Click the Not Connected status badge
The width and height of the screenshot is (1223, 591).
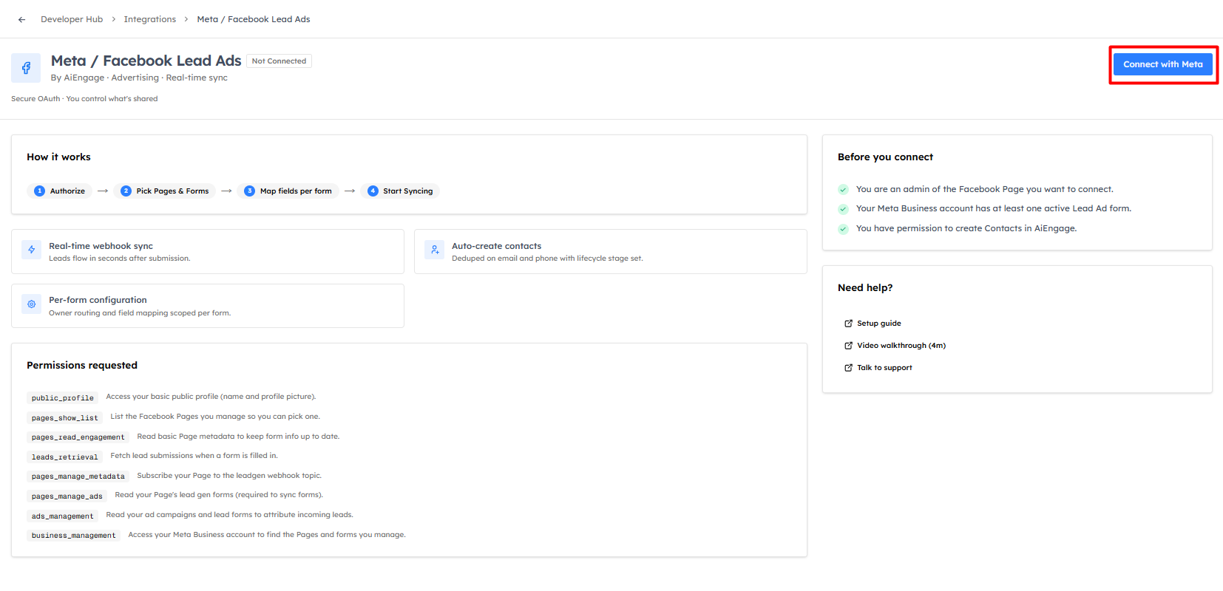coord(279,61)
